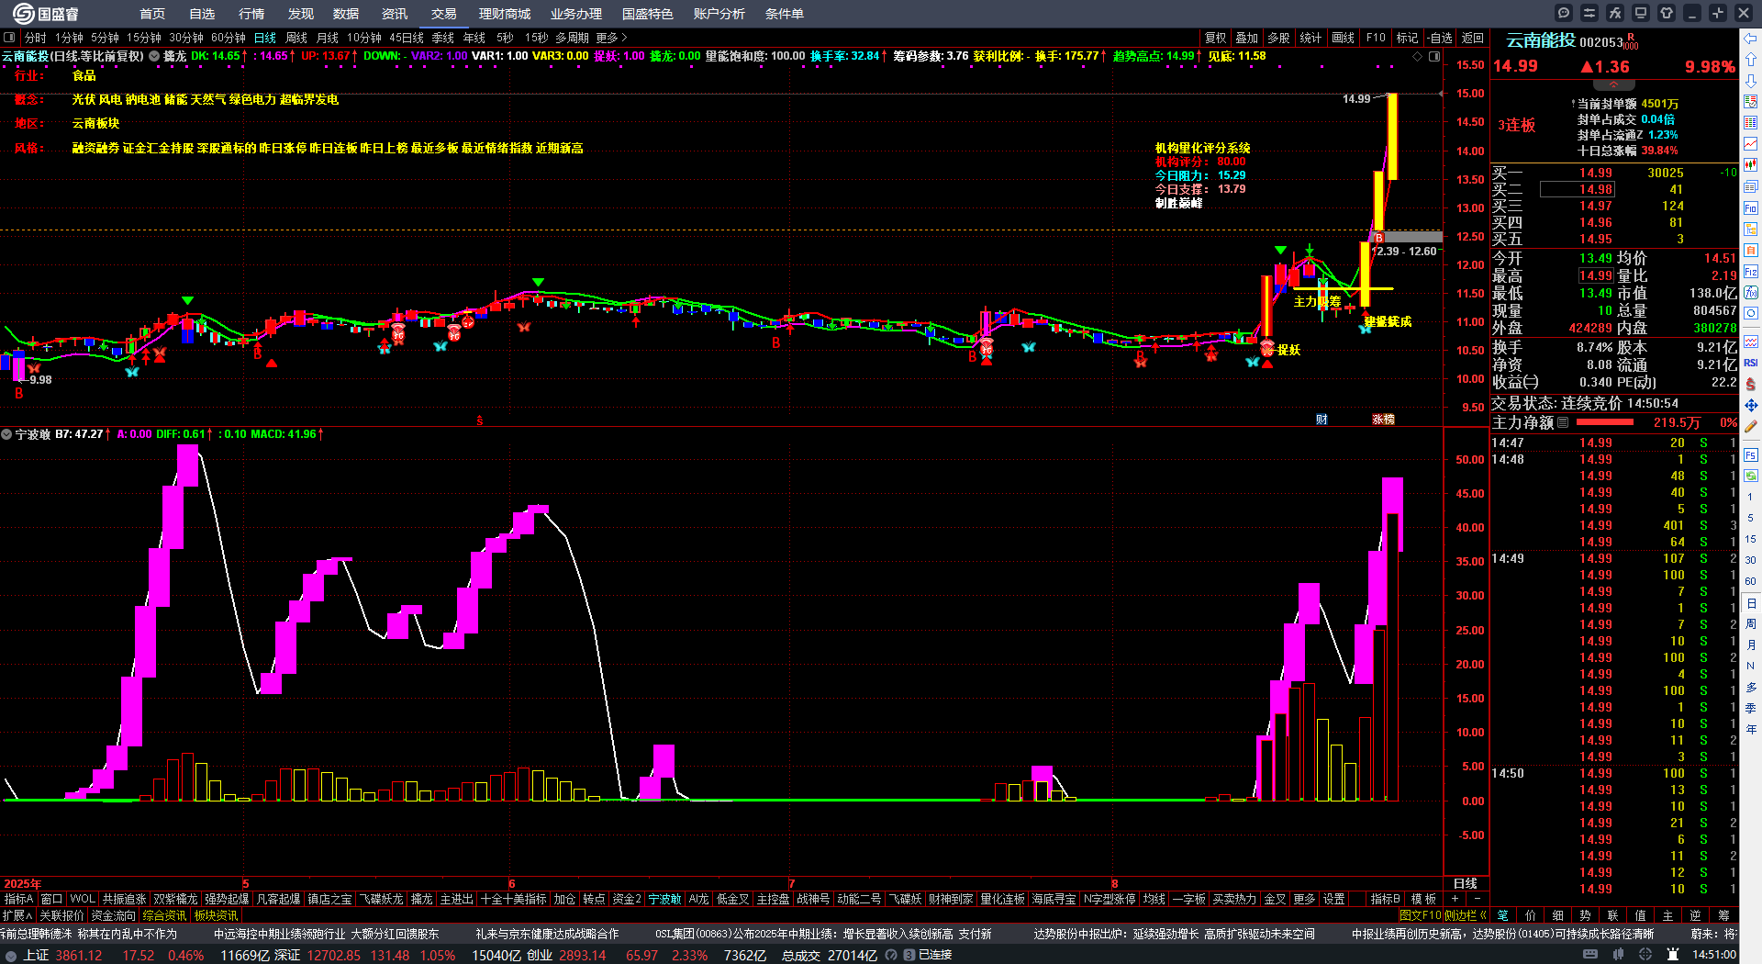Image resolution: width=1762 pixels, height=964 pixels.
Task: Click the screen display icon in title bar
Action: [x=1641, y=13]
